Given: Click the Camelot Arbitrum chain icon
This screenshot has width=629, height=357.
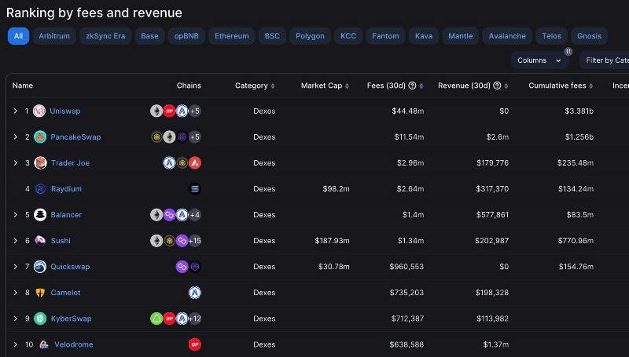Looking at the screenshot, I should (x=195, y=293).
